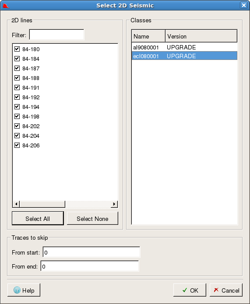Click the From start input field
Image resolution: width=250 pixels, height=304 pixels.
(x=91, y=252)
